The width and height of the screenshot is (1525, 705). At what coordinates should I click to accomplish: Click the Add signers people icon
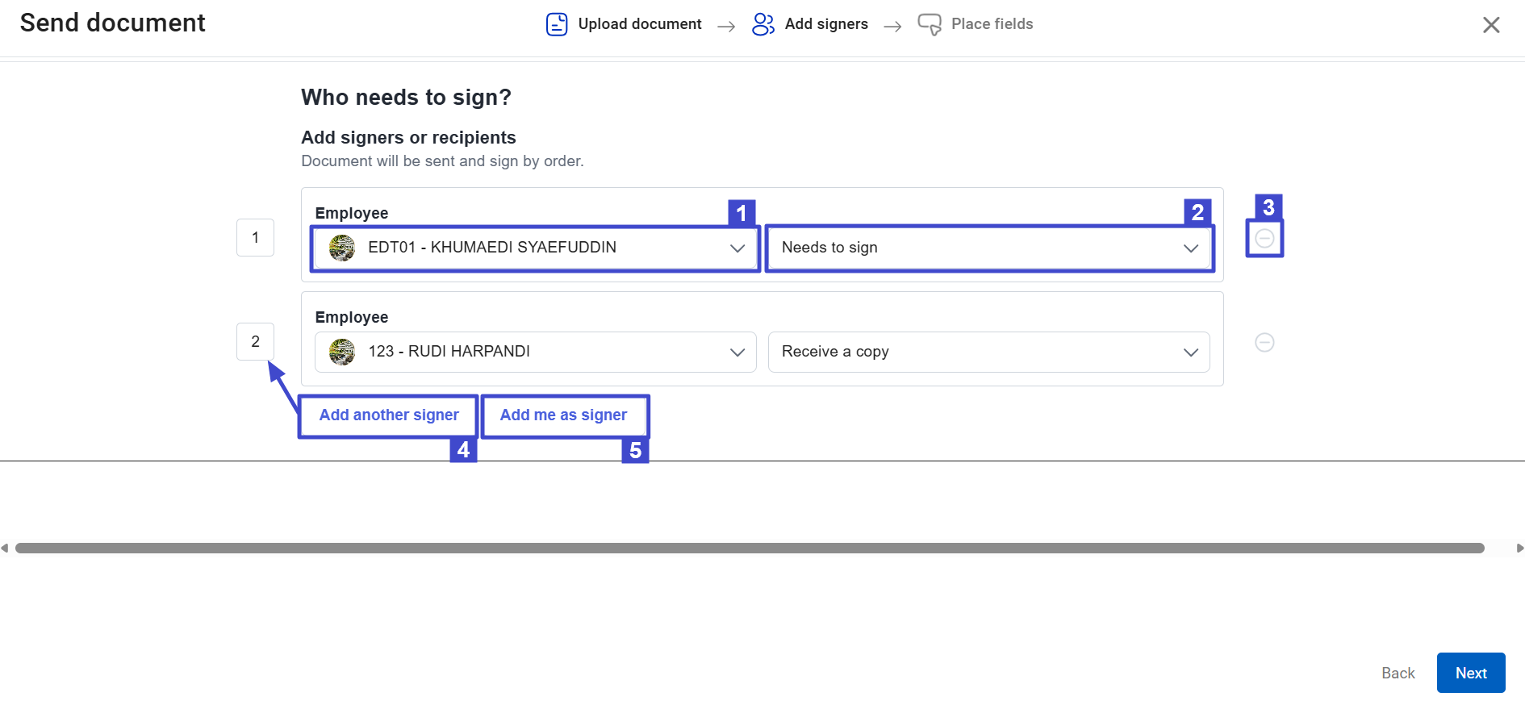tap(762, 24)
